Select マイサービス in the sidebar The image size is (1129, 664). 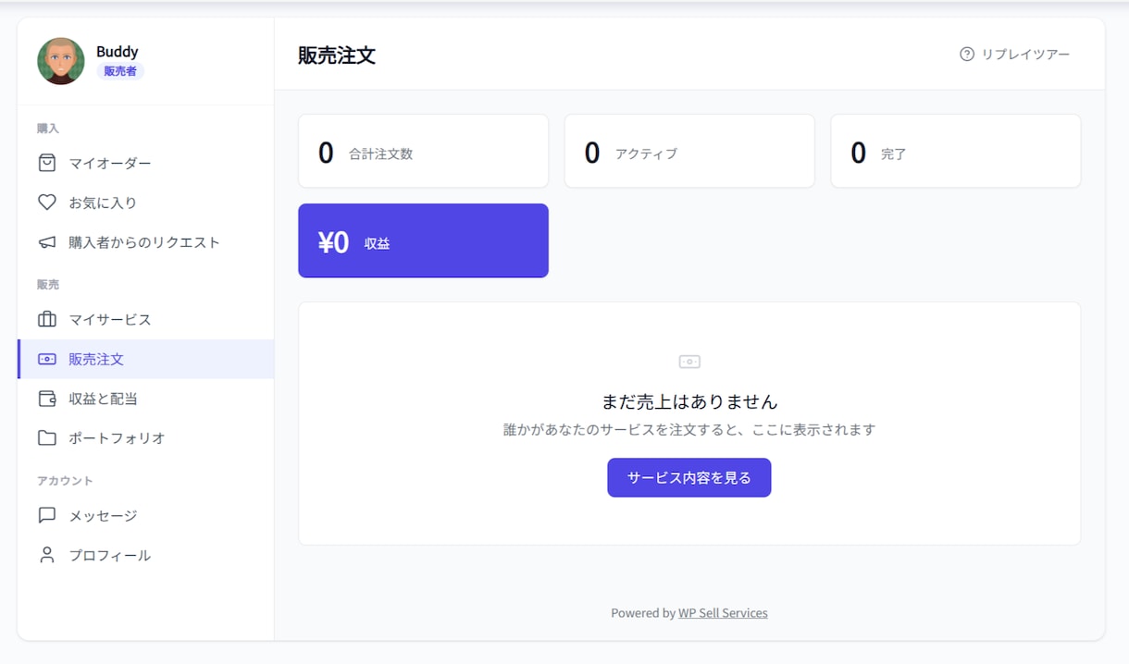point(145,319)
